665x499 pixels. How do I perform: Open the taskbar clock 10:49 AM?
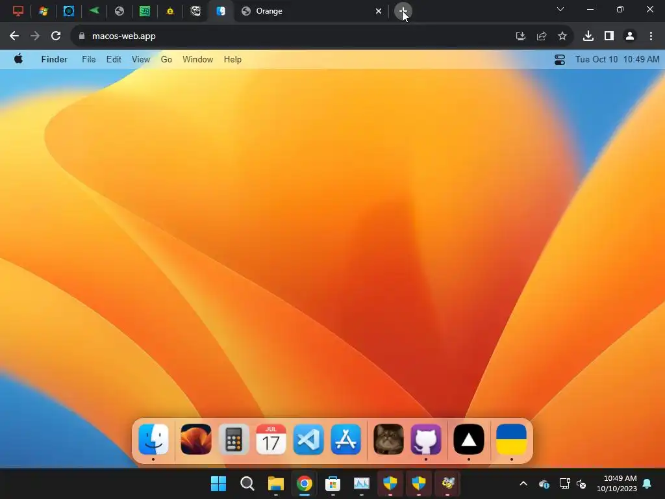[x=617, y=483]
